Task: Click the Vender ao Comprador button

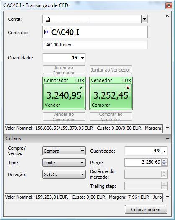Action: 64,116
